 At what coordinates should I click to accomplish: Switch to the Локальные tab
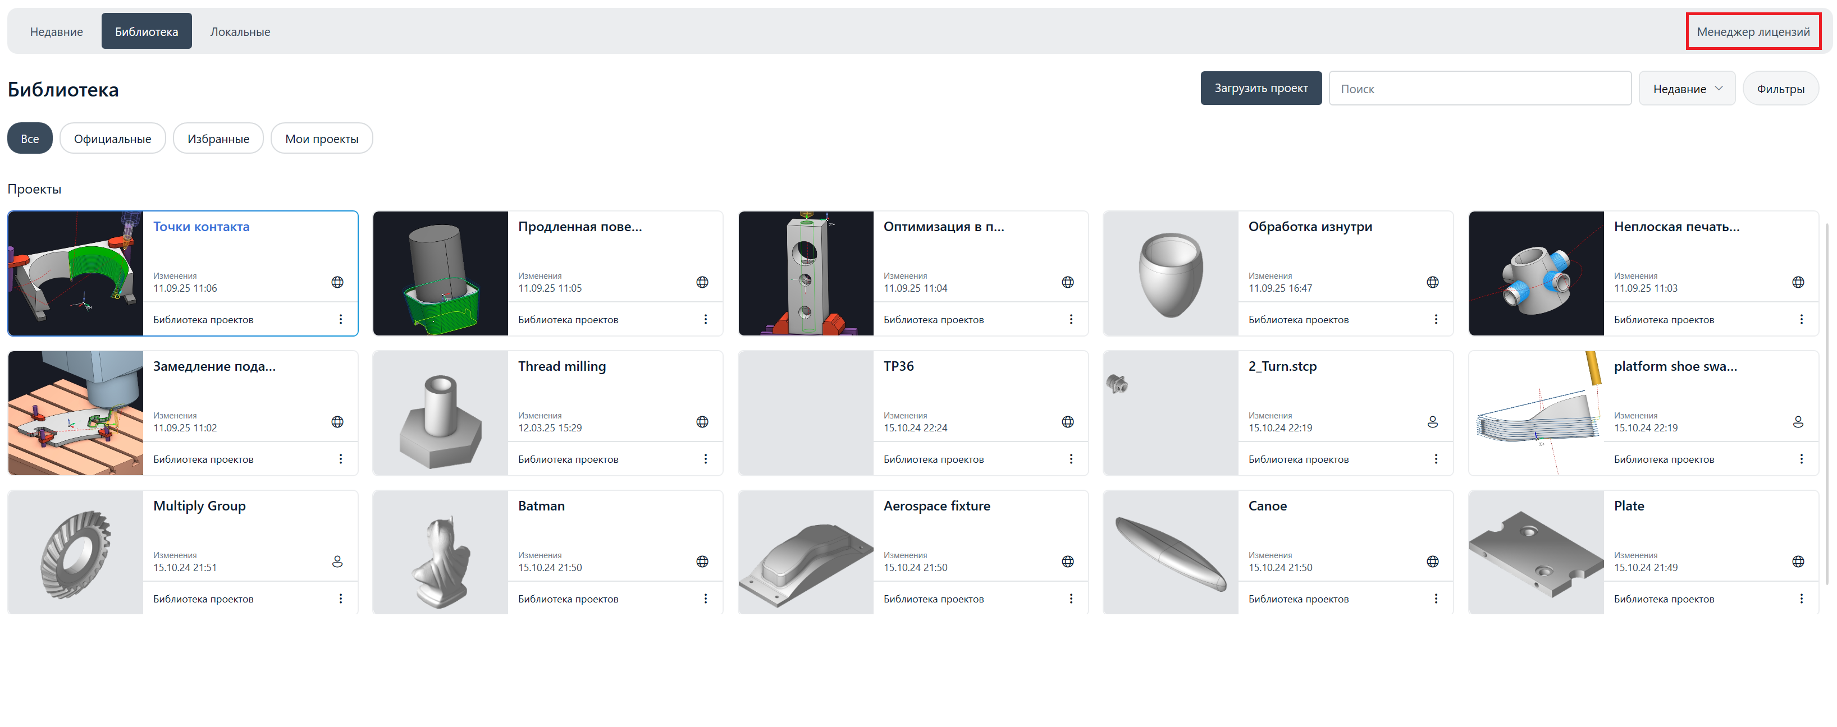240,31
